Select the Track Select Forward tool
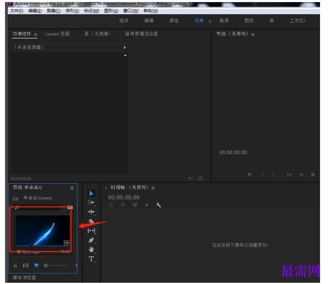 click(91, 202)
